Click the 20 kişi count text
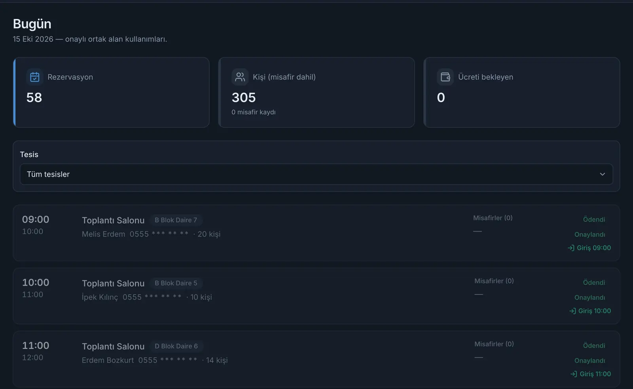This screenshot has width=633, height=389. (x=209, y=234)
